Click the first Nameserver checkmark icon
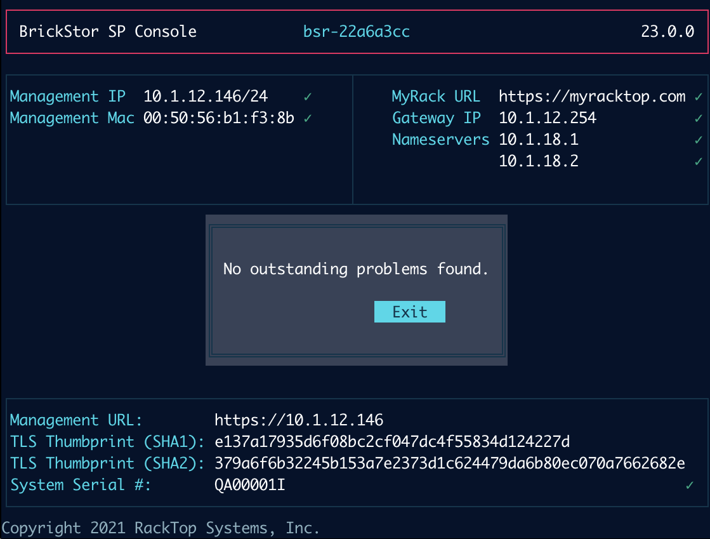Screen dimensions: 710x539 tap(699, 140)
